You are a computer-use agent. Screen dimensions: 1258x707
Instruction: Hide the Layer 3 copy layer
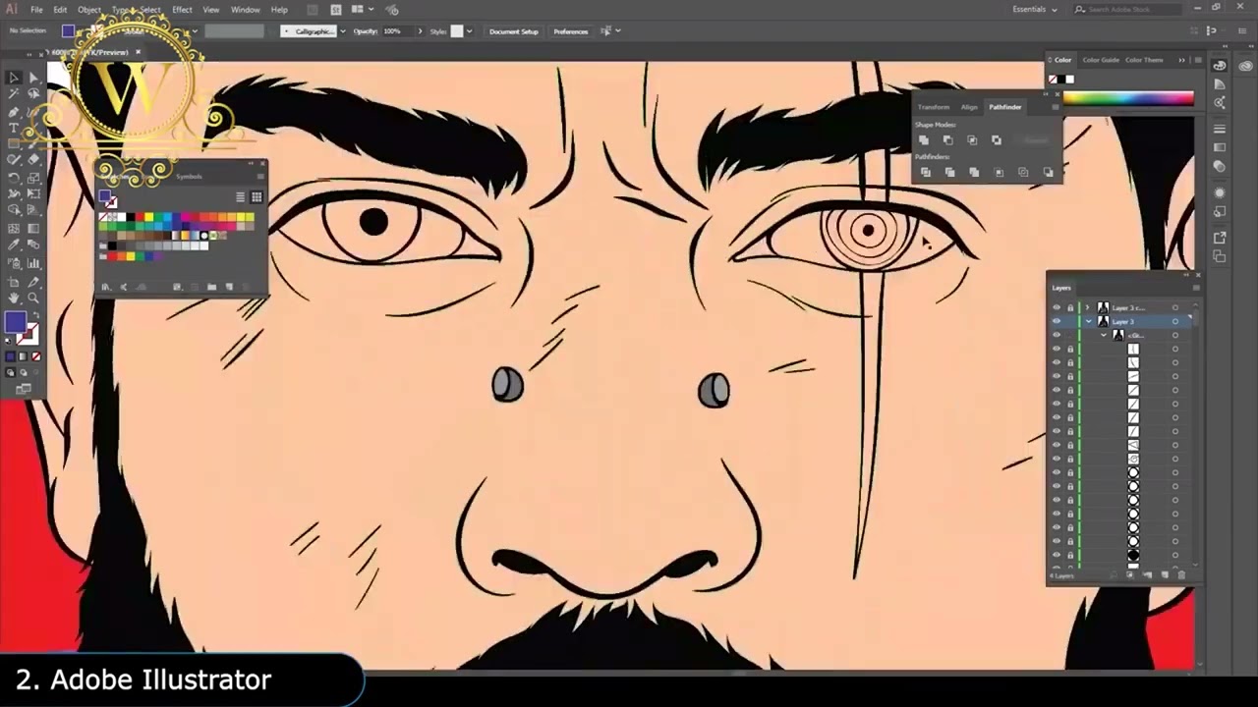pyautogui.click(x=1057, y=307)
